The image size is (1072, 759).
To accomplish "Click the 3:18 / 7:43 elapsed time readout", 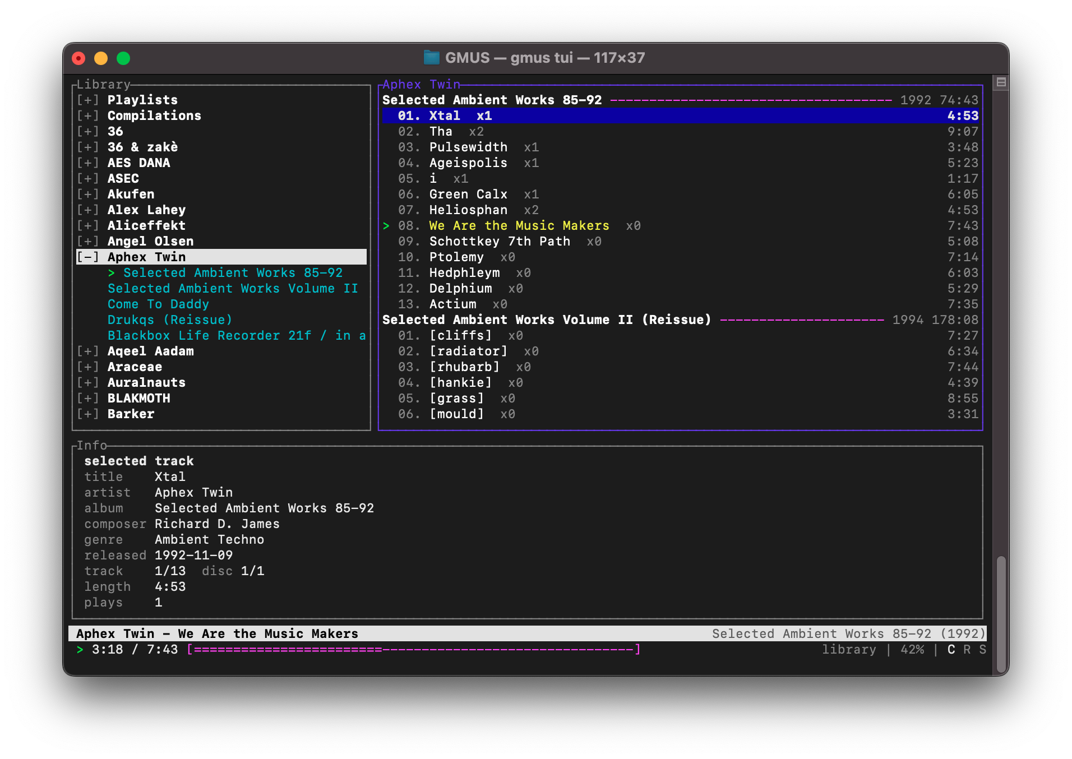I will [x=135, y=650].
